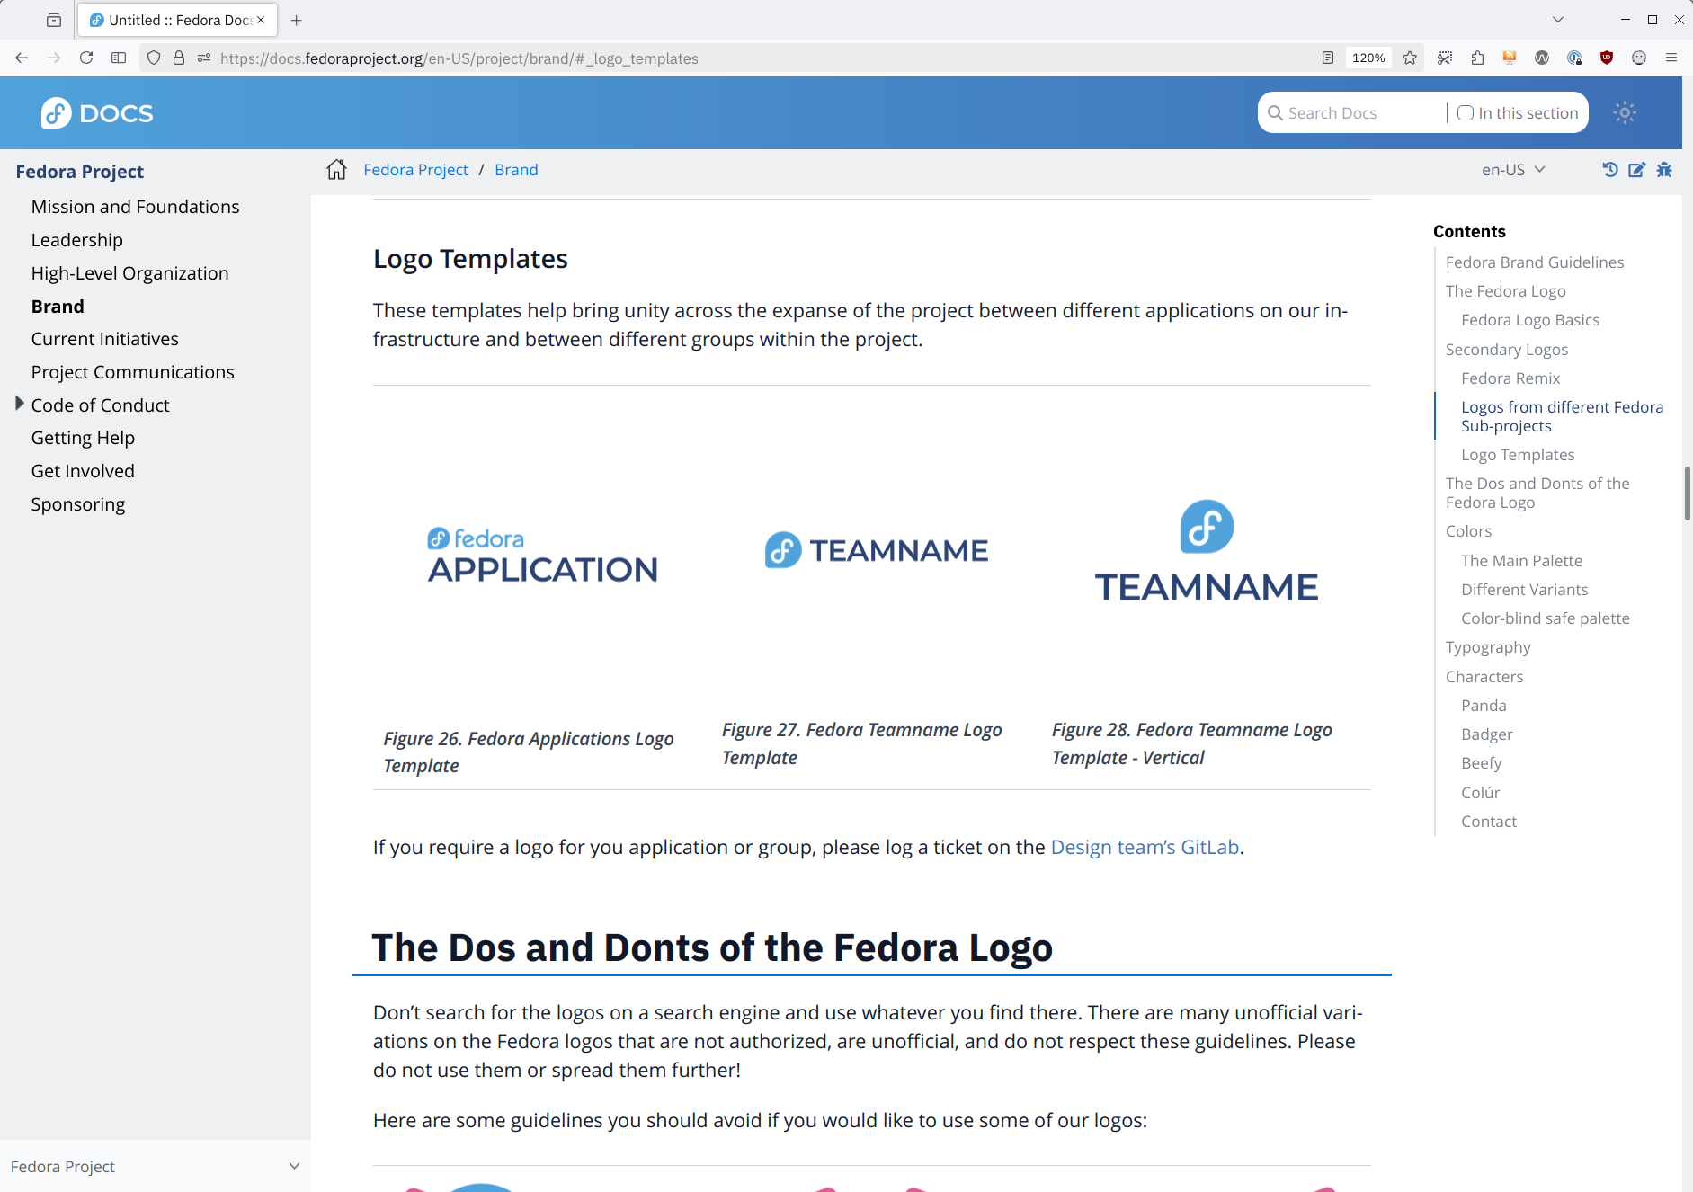
Task: Expand the Code of Conduct tree item
Action: (x=19, y=405)
